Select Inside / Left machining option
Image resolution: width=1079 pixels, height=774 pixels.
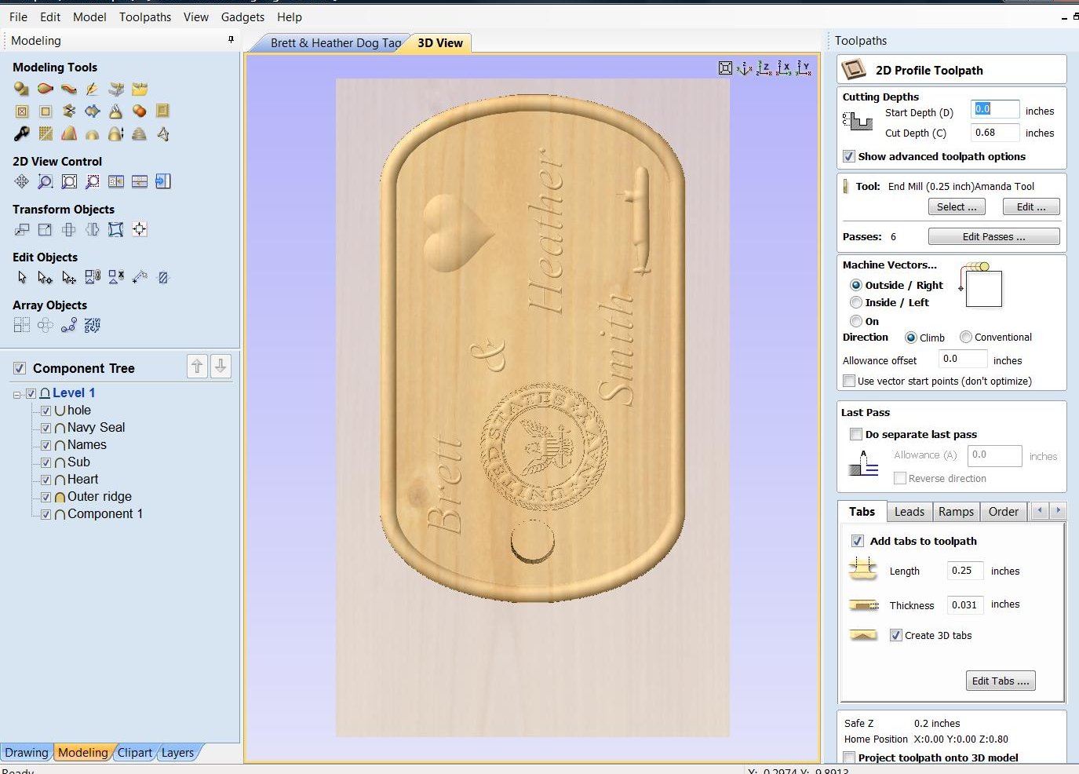[856, 302]
